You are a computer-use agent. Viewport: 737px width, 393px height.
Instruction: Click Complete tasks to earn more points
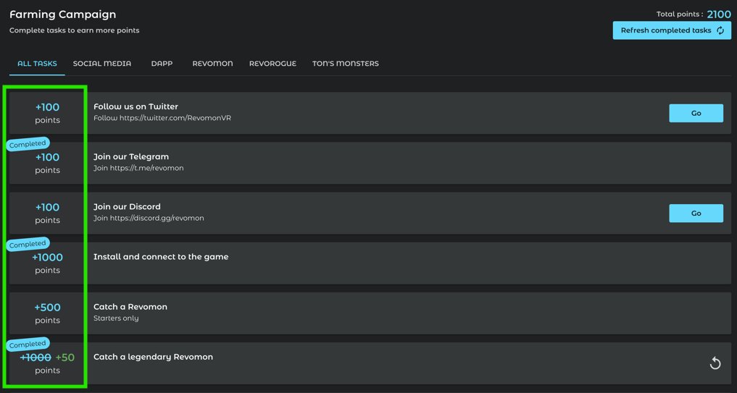click(74, 30)
